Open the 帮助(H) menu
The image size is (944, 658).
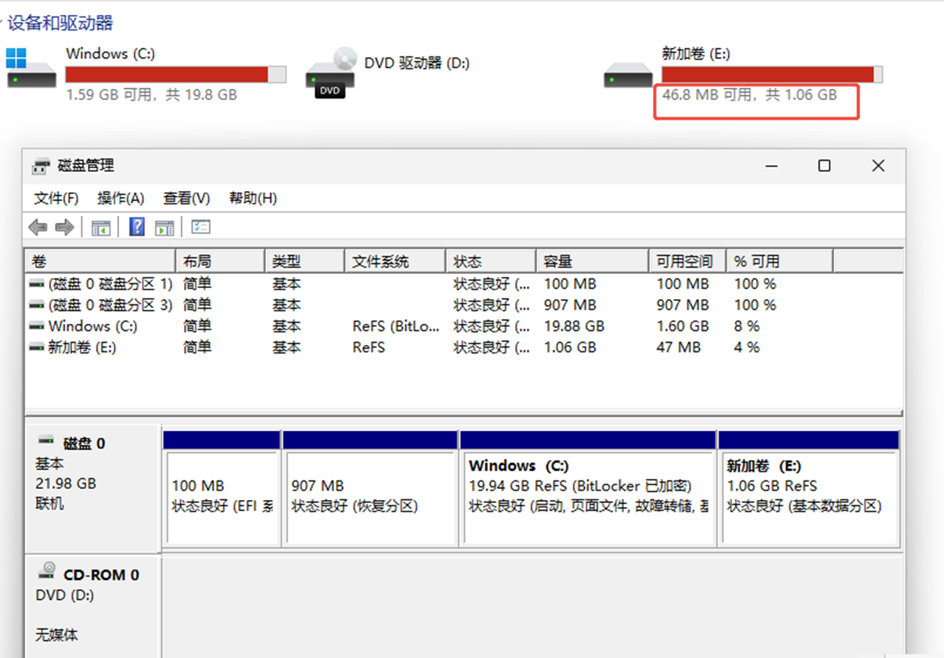point(253,198)
